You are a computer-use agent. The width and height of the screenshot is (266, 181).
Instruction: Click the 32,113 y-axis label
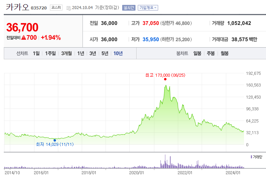[252, 133]
